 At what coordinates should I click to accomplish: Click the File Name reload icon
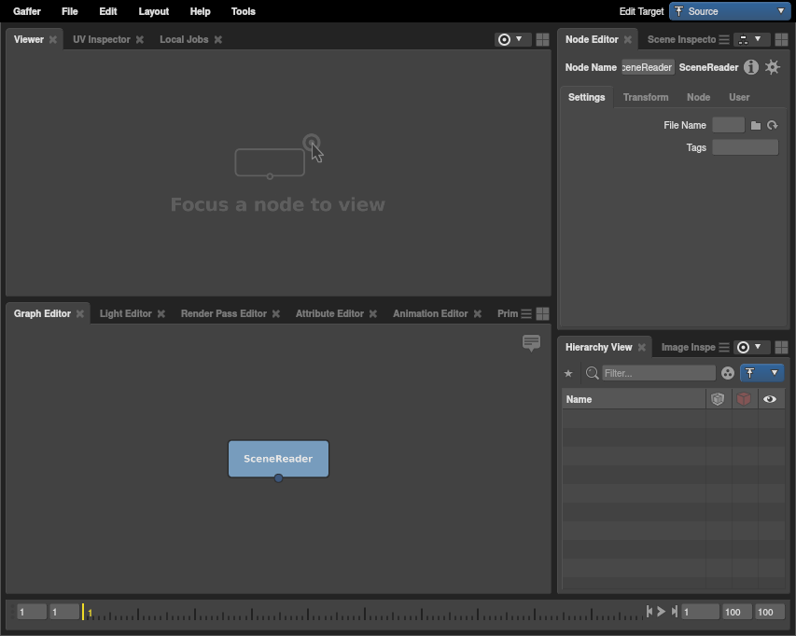[772, 125]
